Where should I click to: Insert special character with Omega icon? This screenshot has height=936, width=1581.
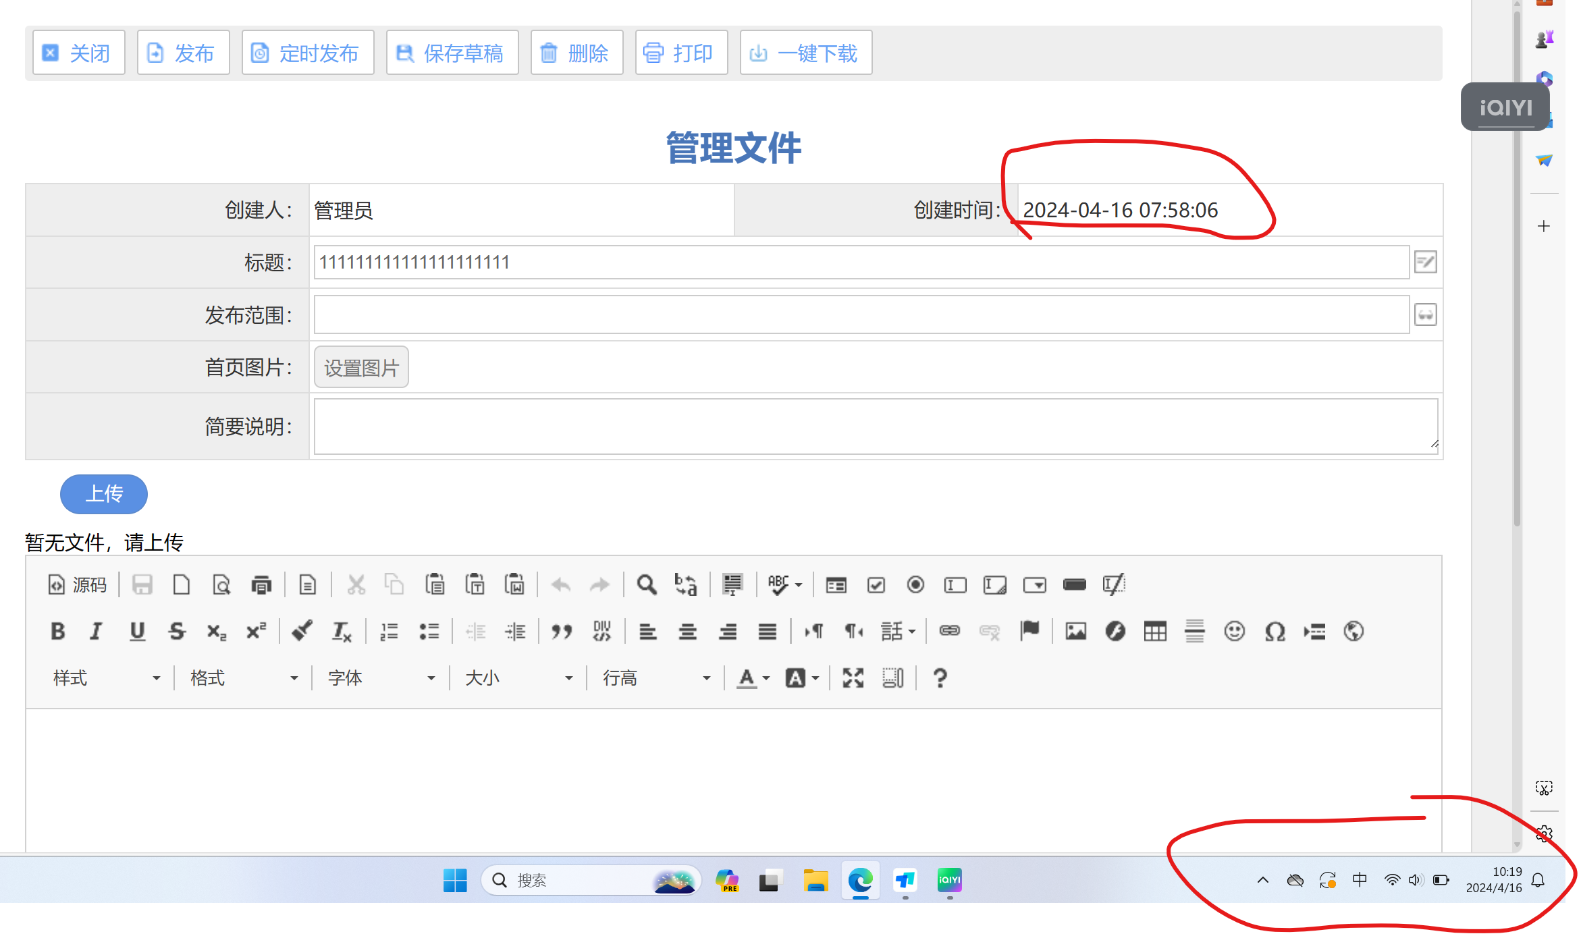[x=1275, y=632]
